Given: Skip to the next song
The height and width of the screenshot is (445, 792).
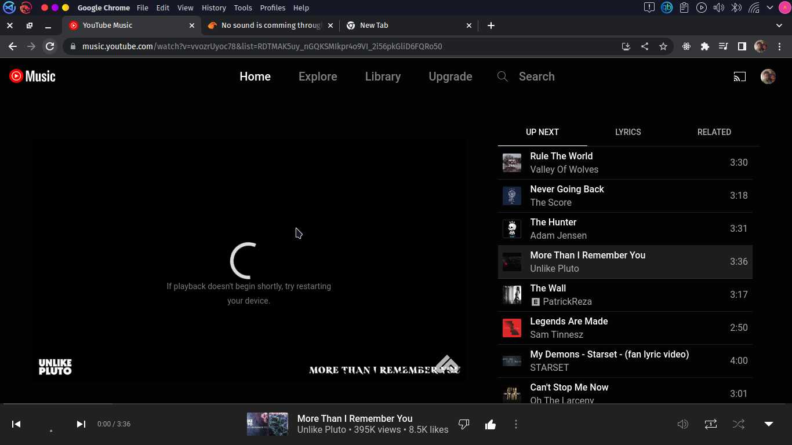Looking at the screenshot, I should click(81, 424).
